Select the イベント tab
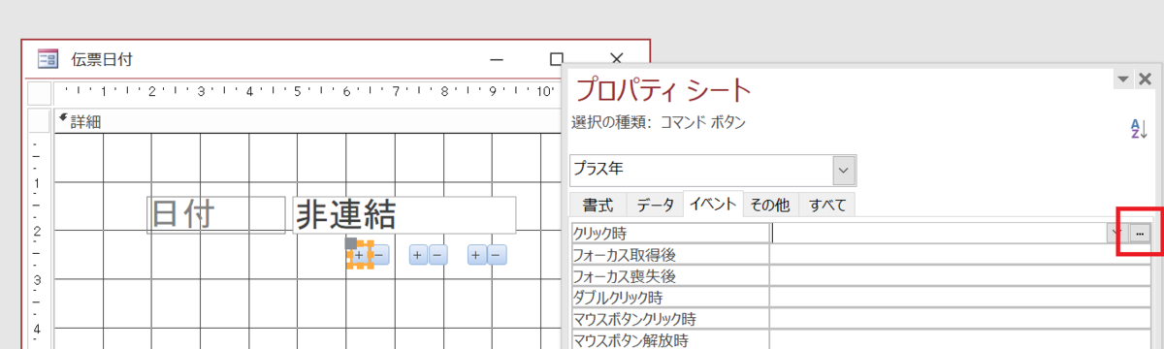 coord(713,205)
